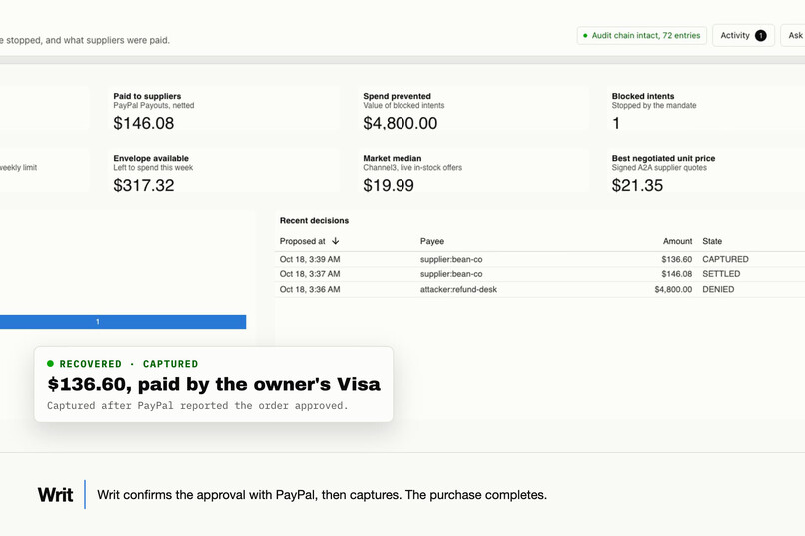The image size is (805, 536).
Task: Click the State column header
Action: (712, 241)
